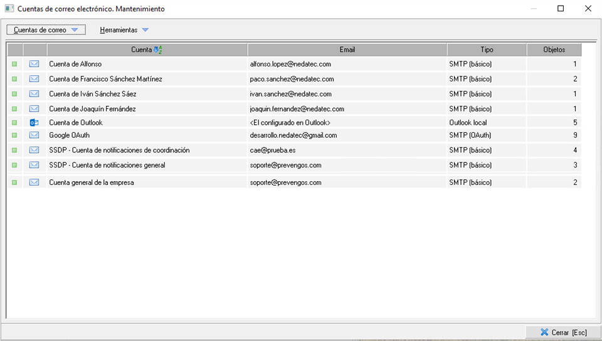Click the envelope icon for Cuenta de Alfonso
The width and height of the screenshot is (602, 341).
[x=34, y=64]
